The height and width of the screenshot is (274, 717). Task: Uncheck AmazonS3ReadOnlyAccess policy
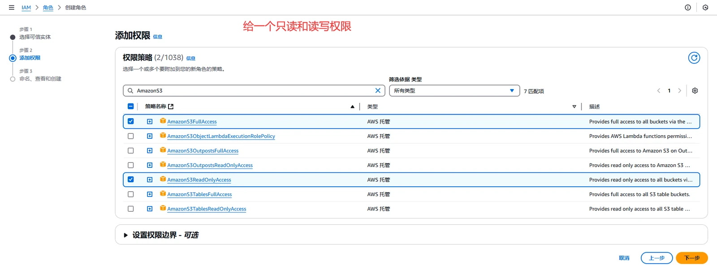point(131,180)
